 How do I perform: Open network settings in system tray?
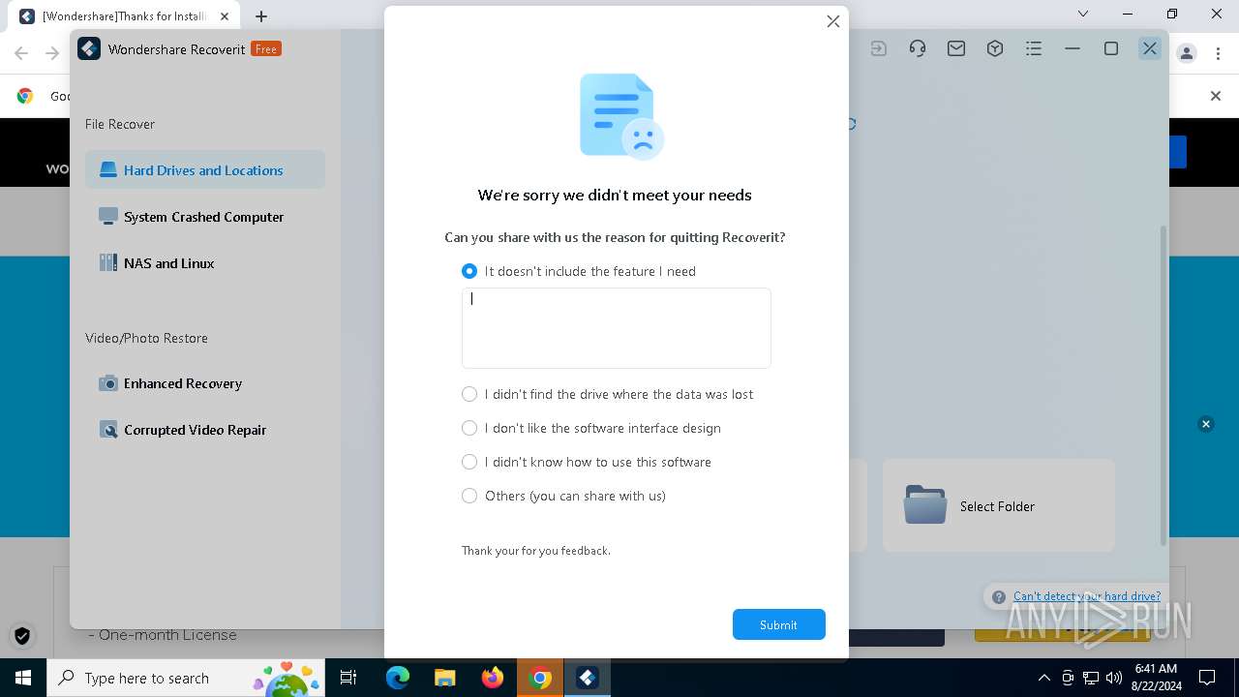tap(1091, 678)
